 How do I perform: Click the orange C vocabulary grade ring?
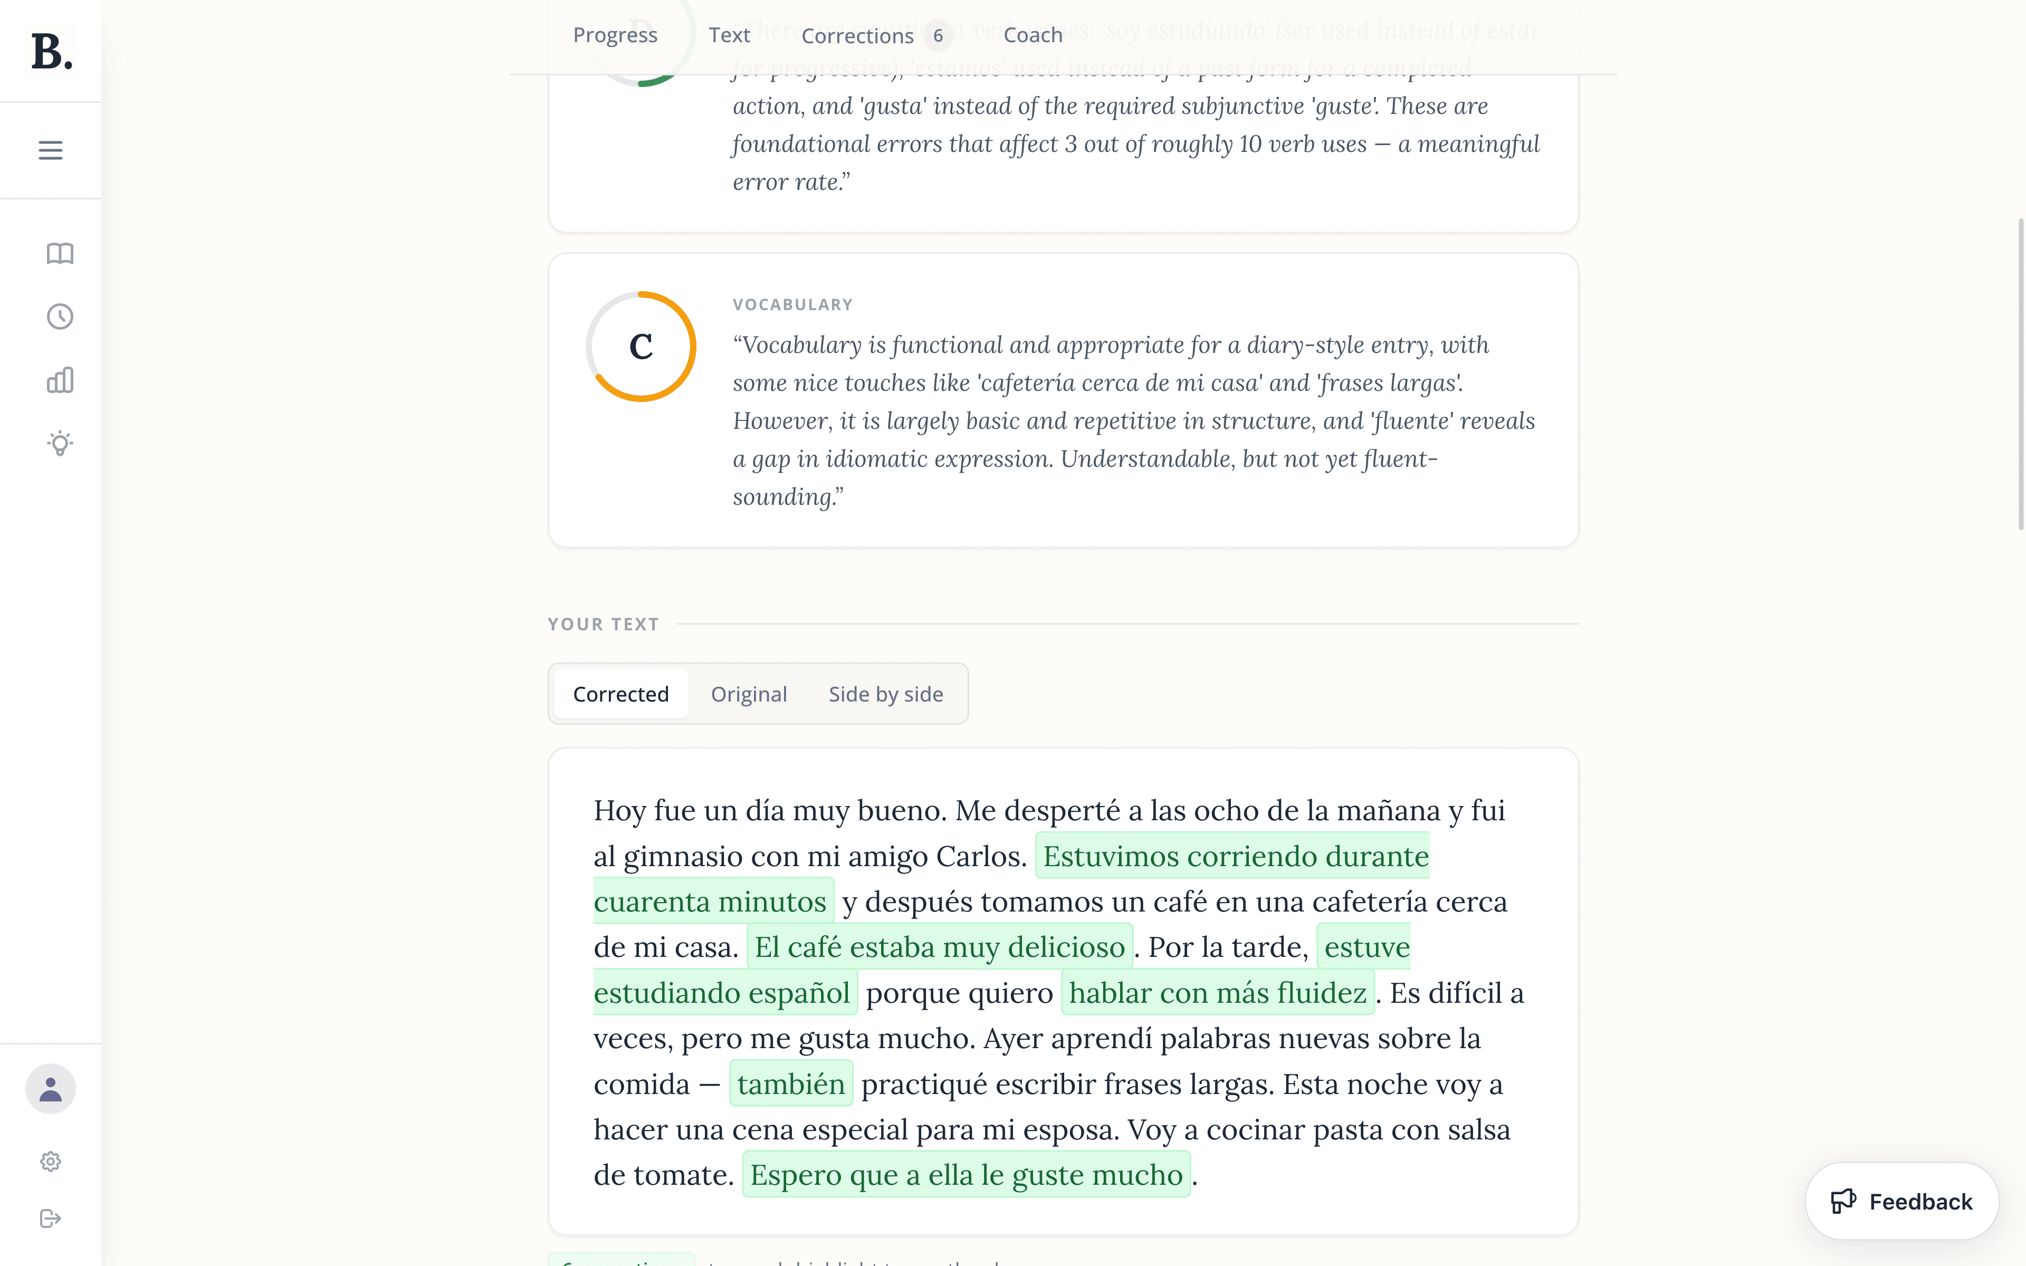point(641,346)
